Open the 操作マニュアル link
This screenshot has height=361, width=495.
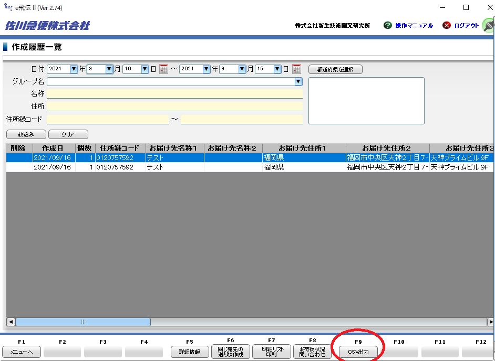tap(414, 25)
